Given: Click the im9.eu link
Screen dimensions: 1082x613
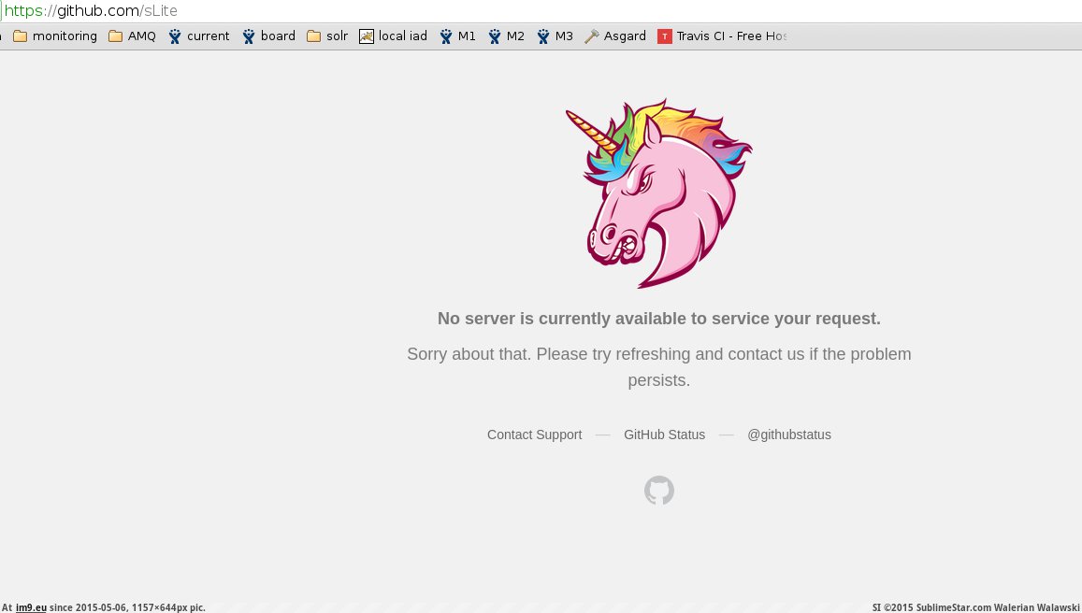Looking at the screenshot, I should tap(31, 607).
